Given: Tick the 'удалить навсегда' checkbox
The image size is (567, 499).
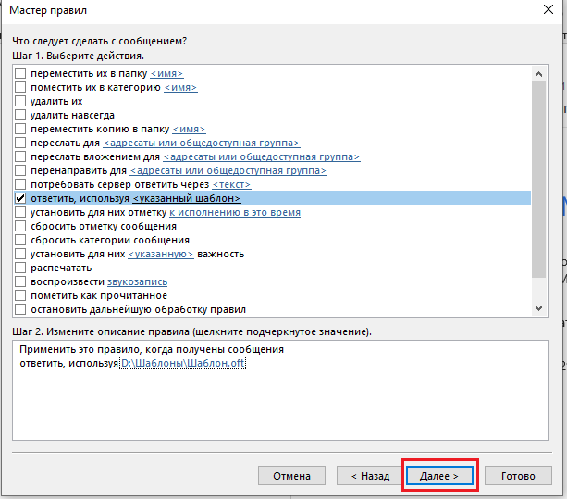Looking at the screenshot, I should point(20,115).
